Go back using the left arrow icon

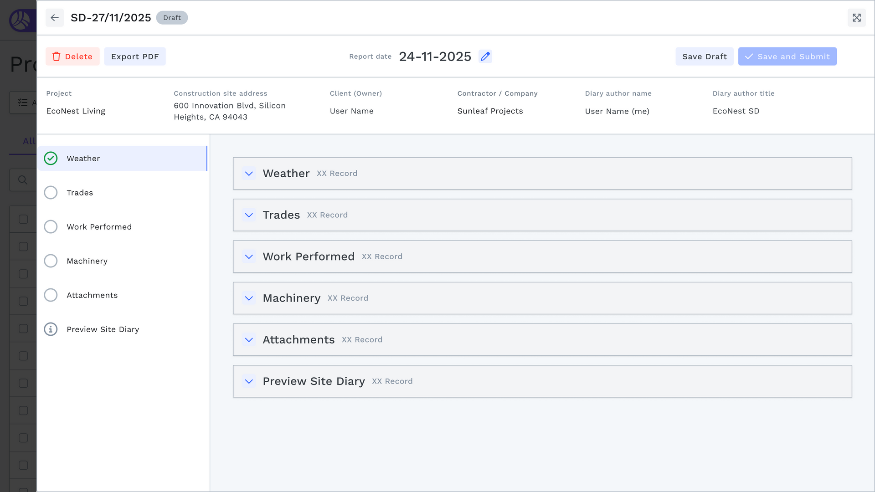[x=55, y=18]
